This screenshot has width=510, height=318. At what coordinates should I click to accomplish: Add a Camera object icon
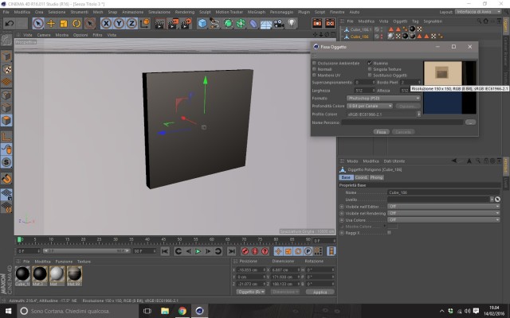pos(279,23)
